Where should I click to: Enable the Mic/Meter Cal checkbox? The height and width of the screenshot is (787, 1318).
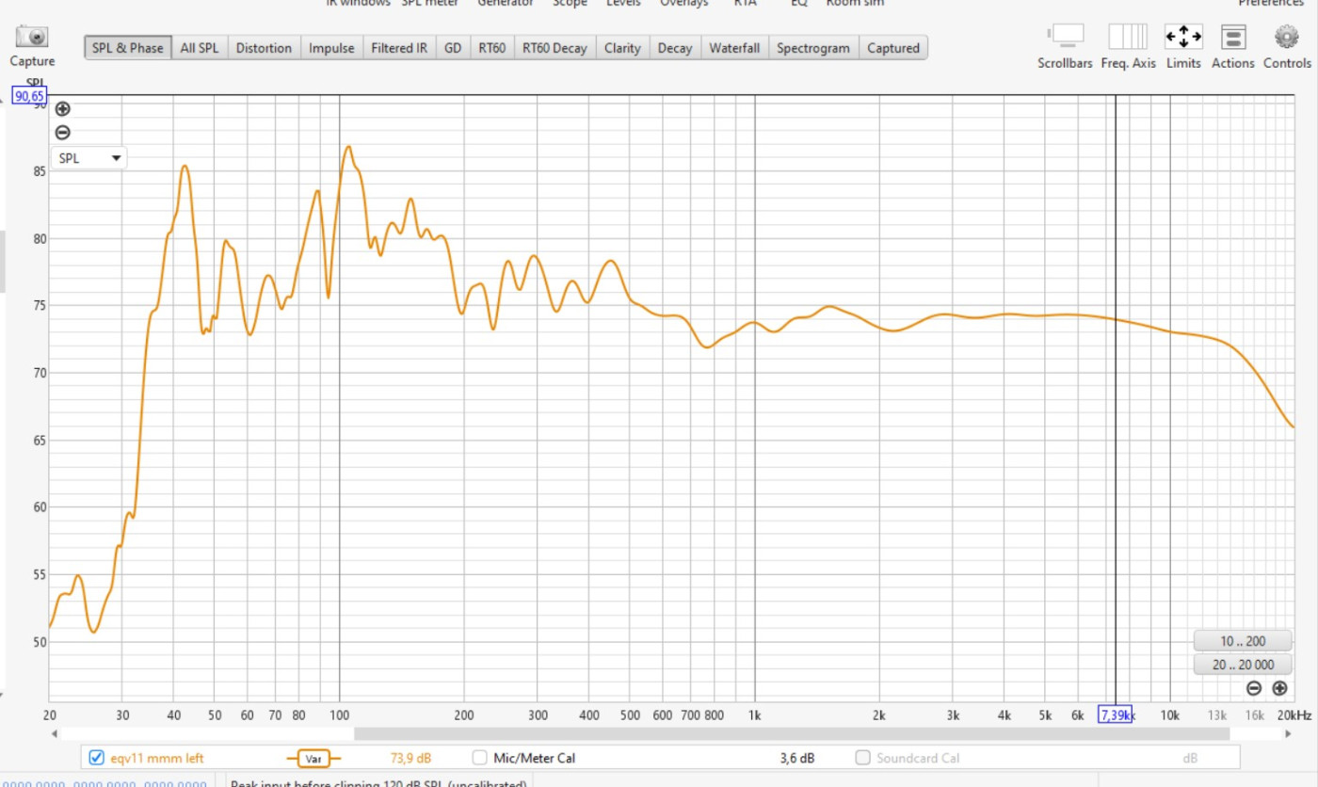(x=480, y=758)
